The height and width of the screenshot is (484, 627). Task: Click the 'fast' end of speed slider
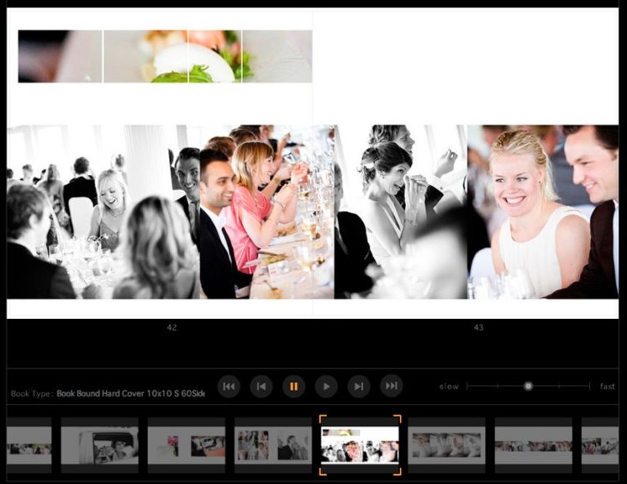(607, 386)
